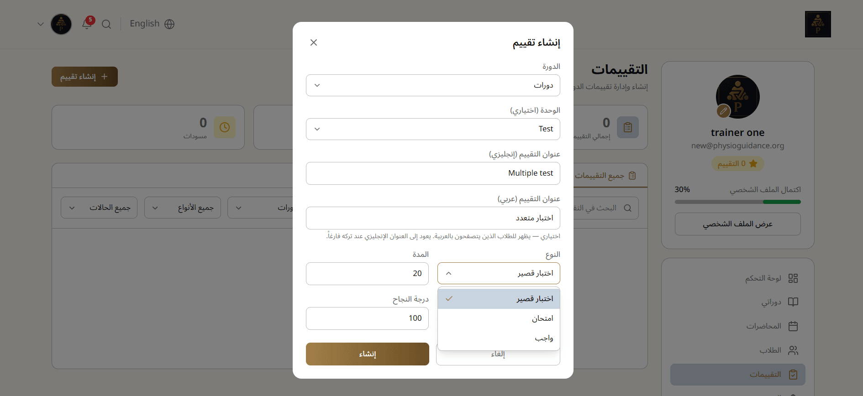Click the search icon in assessments search box
This screenshot has height=396, width=863.
click(628, 208)
